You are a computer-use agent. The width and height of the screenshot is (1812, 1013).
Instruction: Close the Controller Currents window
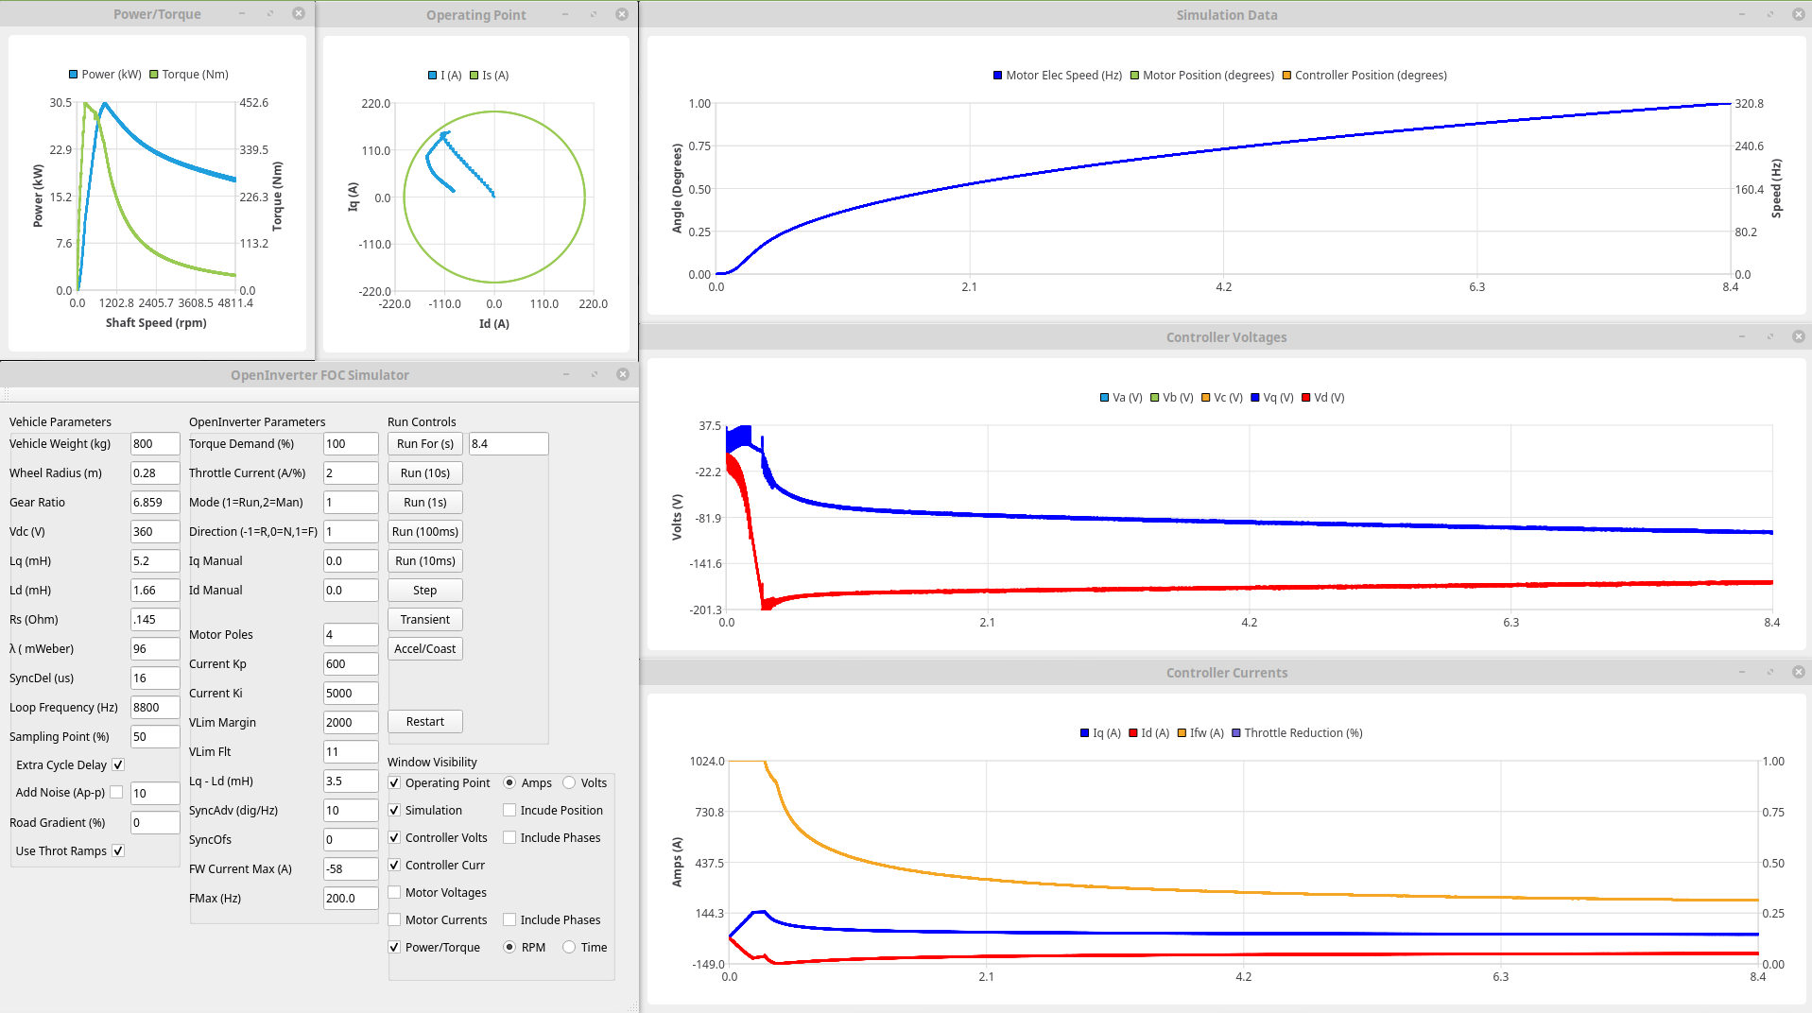[1798, 672]
